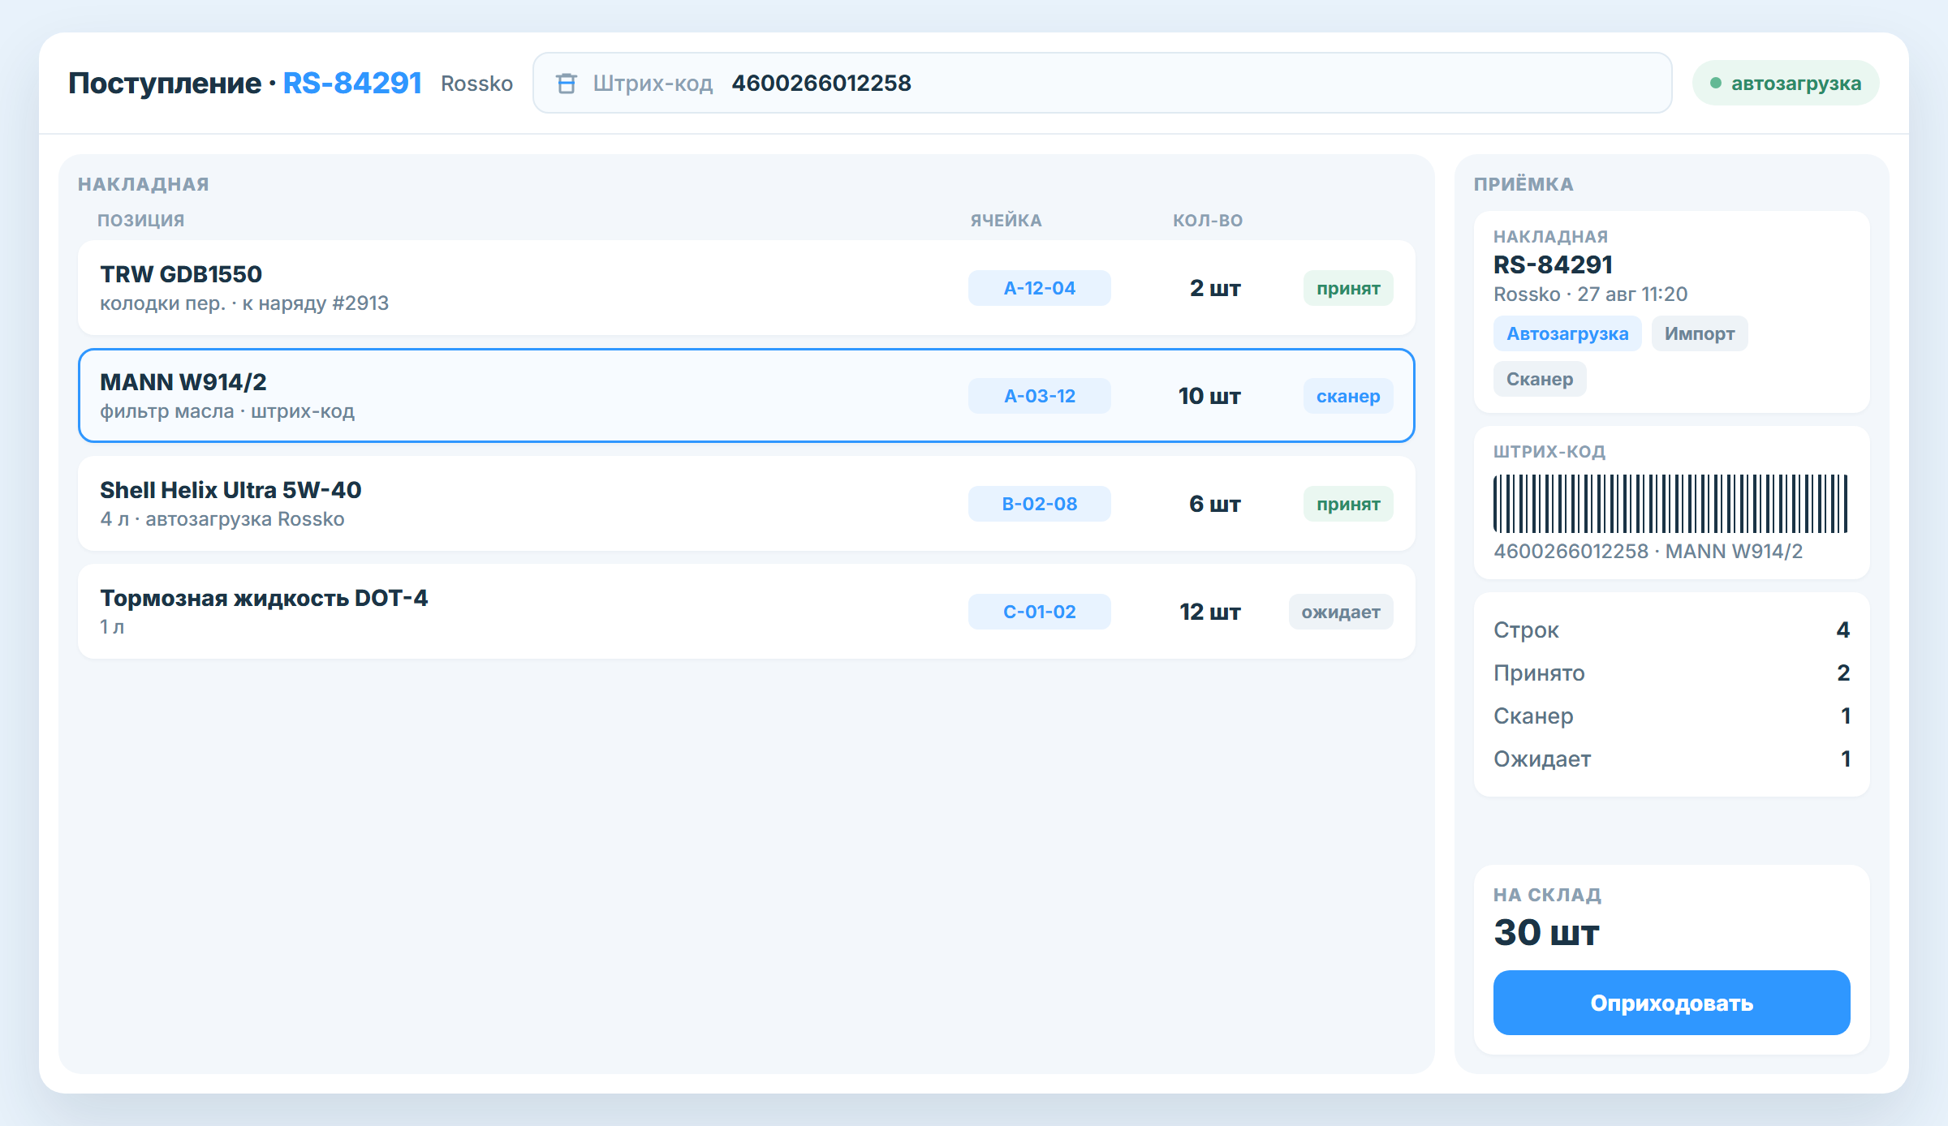The image size is (1948, 1126).
Task: Click the quantity 2 шт
Action: coord(1215,288)
